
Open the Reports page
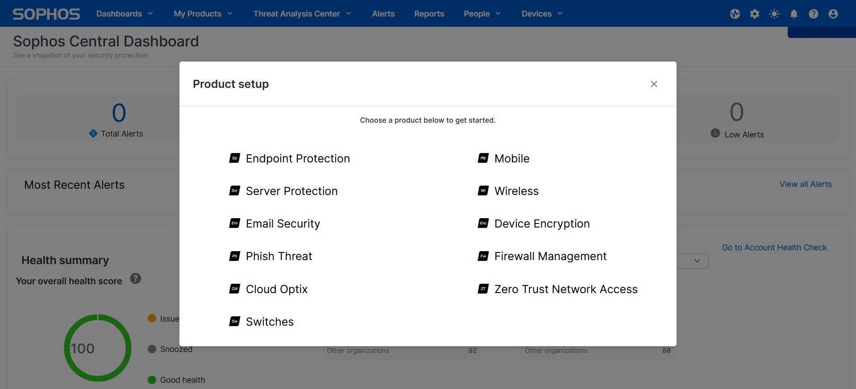coord(429,14)
